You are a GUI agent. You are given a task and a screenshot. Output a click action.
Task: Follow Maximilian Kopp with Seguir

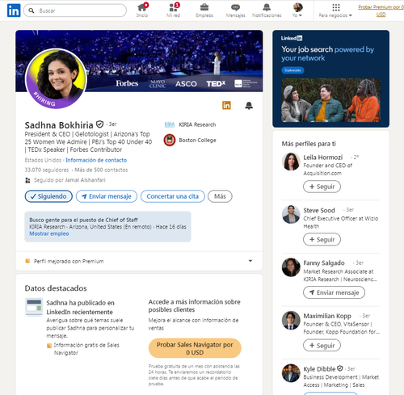[x=322, y=346]
